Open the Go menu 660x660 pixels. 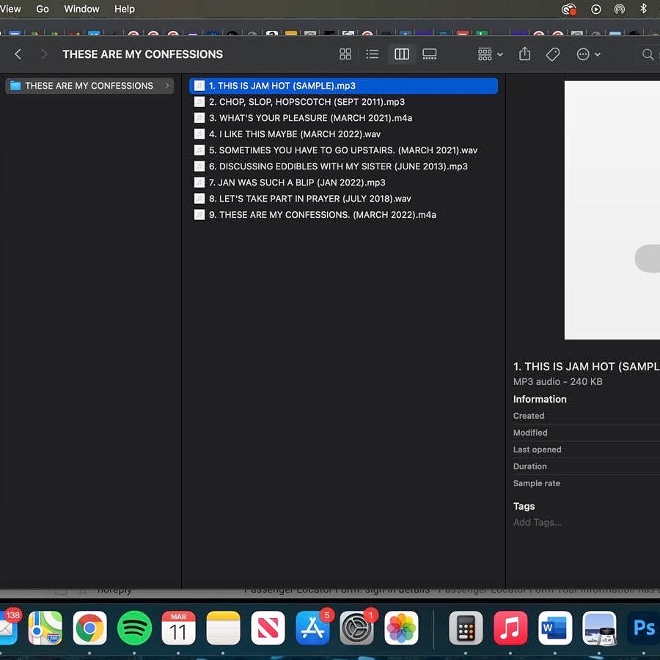coord(43,9)
